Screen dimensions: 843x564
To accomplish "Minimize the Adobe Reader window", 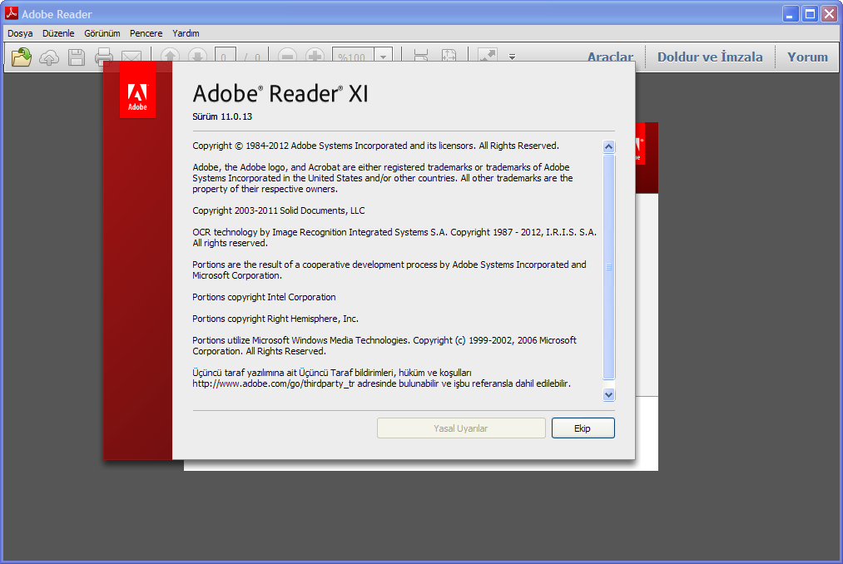I will (x=790, y=13).
